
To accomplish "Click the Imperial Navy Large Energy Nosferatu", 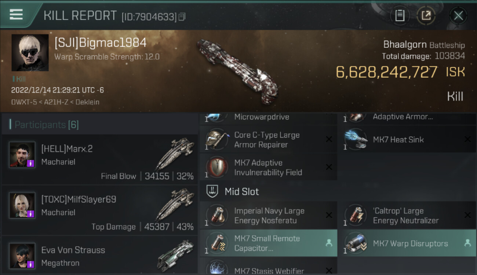I will [x=269, y=216].
